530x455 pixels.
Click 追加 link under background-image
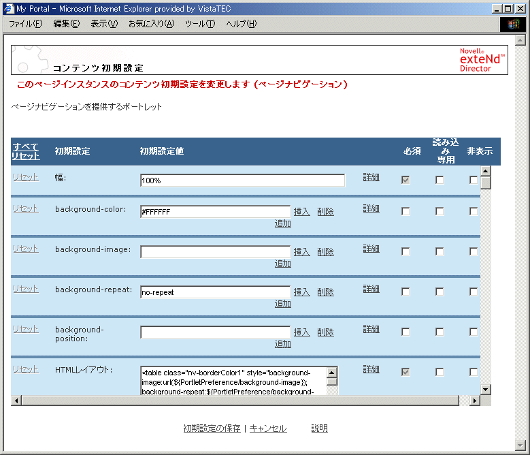282,264
